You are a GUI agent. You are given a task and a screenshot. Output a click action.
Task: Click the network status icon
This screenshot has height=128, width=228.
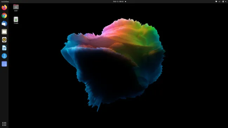(x=216, y=2)
